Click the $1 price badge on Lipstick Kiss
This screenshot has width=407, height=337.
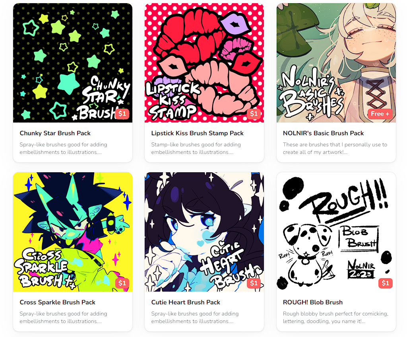(x=254, y=113)
